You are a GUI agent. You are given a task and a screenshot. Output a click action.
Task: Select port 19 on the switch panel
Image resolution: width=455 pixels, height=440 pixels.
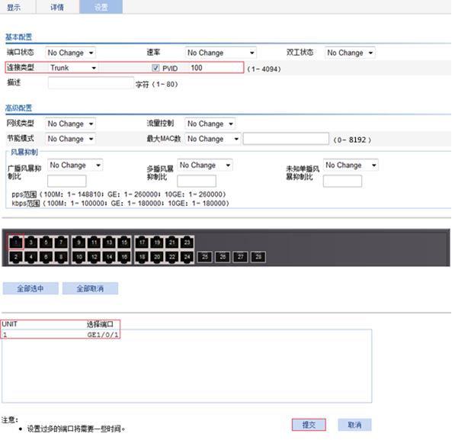(x=157, y=242)
